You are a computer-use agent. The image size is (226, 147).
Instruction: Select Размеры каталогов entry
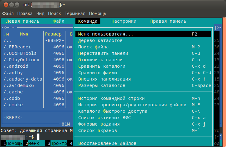pos(102,85)
